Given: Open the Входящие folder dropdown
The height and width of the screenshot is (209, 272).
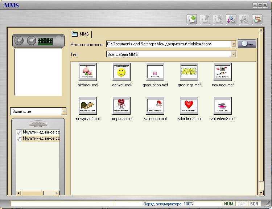Looking at the screenshot, I should point(64,111).
